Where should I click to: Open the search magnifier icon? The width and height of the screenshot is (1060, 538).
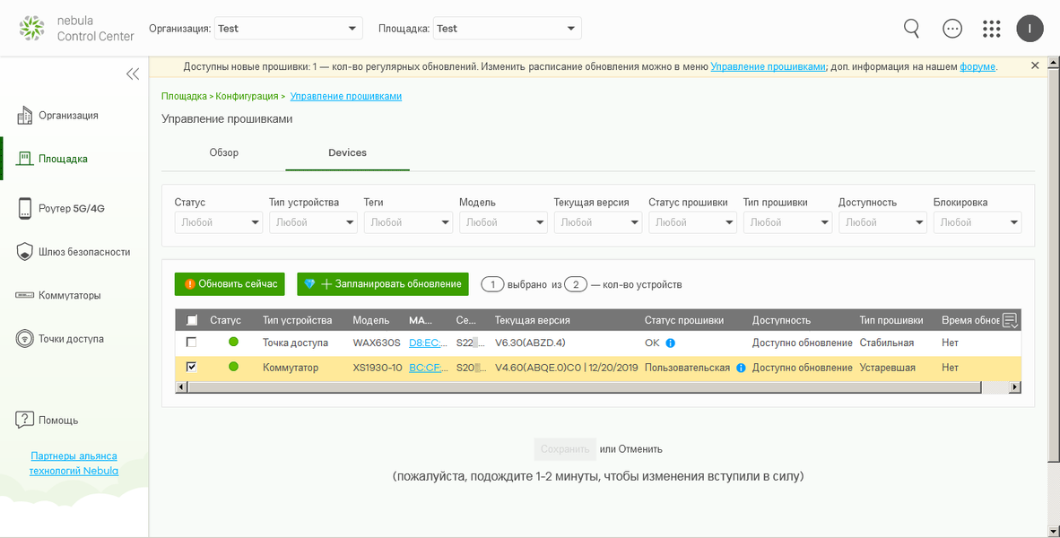912,28
